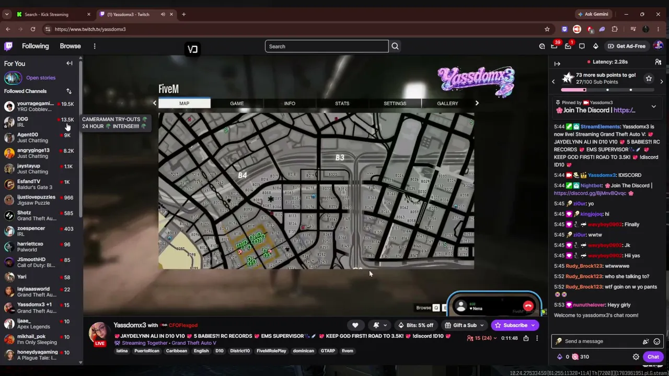Open the Chrome extensions puzzle icon

click(615, 29)
